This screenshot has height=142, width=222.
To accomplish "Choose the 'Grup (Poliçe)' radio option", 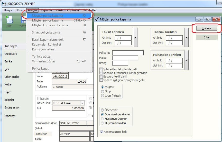I will (x=103, y=96).
